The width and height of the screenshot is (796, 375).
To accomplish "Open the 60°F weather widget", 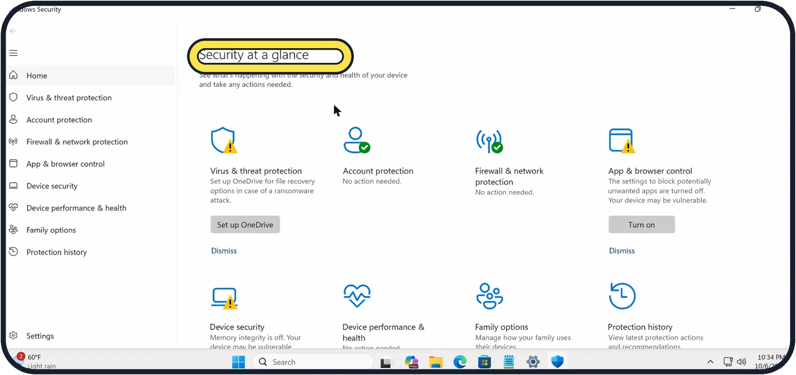I will coord(36,361).
